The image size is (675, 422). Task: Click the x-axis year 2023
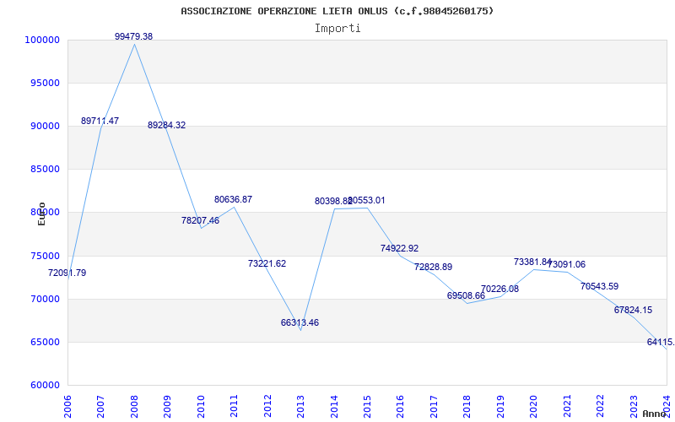point(634,406)
